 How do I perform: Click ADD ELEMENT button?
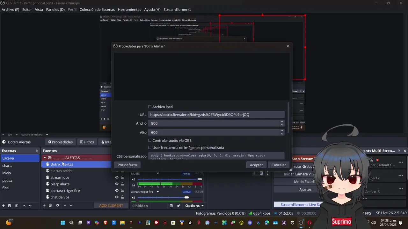coord(111,205)
